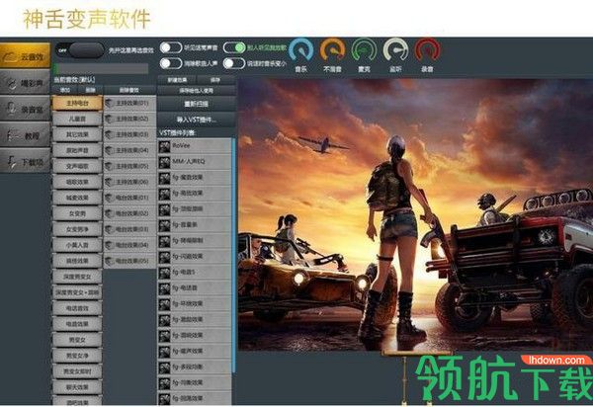Click the icon of preset 主持效果(02)
Screen dimensions: 593x407
click(x=110, y=119)
